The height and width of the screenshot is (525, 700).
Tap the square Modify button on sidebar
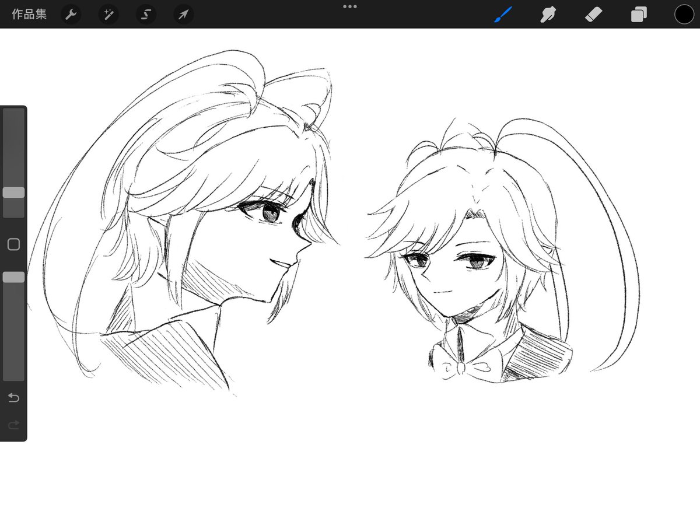(x=13, y=244)
